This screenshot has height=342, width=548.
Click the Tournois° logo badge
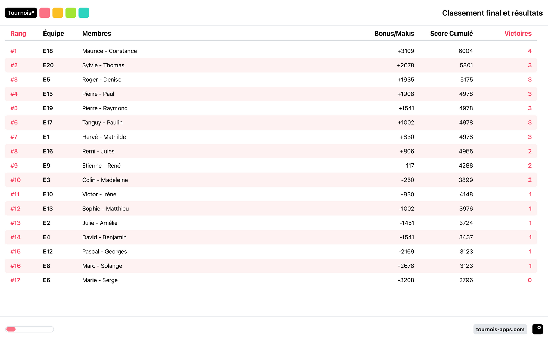(x=21, y=13)
